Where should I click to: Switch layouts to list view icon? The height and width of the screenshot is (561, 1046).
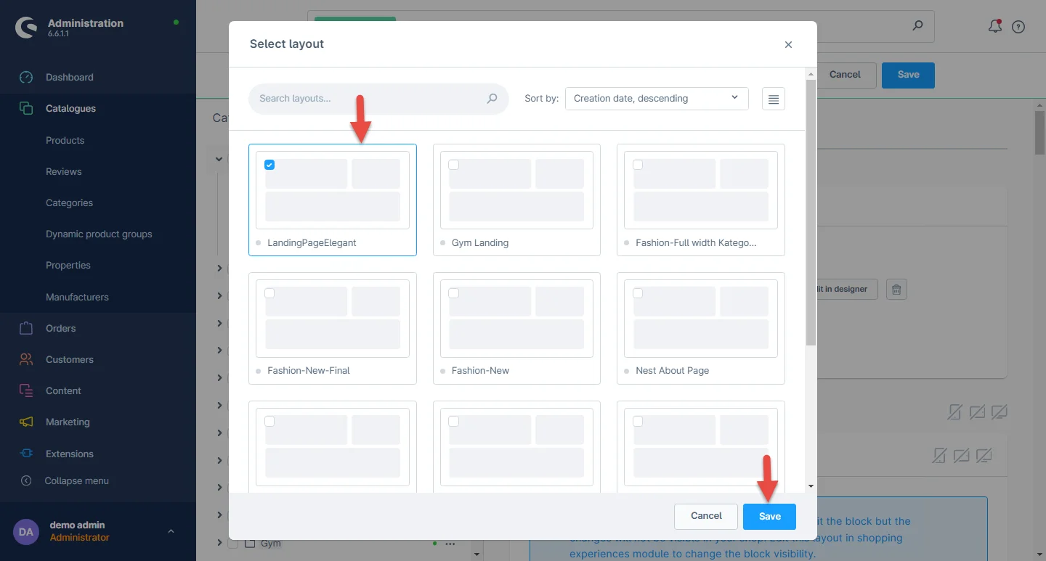(x=773, y=99)
